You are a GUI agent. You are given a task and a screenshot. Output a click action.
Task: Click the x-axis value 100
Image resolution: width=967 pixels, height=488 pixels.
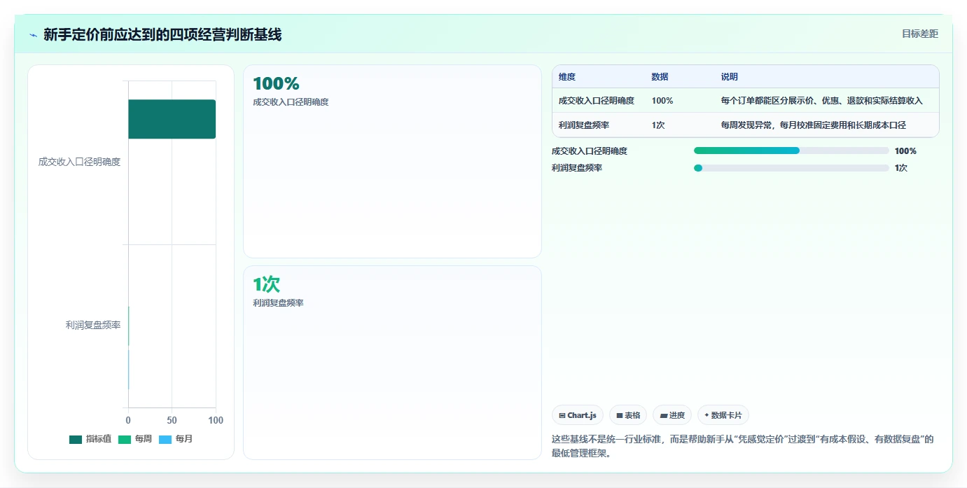point(216,420)
